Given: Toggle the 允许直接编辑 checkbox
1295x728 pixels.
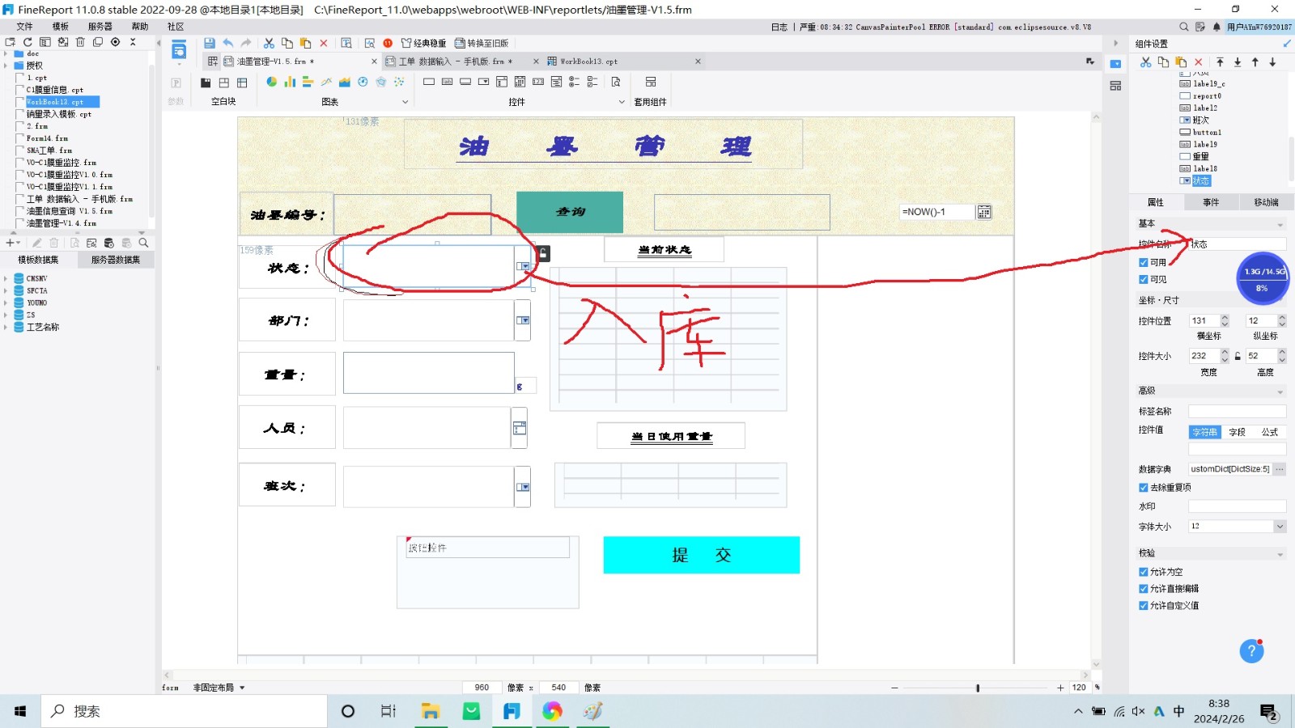Looking at the screenshot, I should click(x=1144, y=589).
